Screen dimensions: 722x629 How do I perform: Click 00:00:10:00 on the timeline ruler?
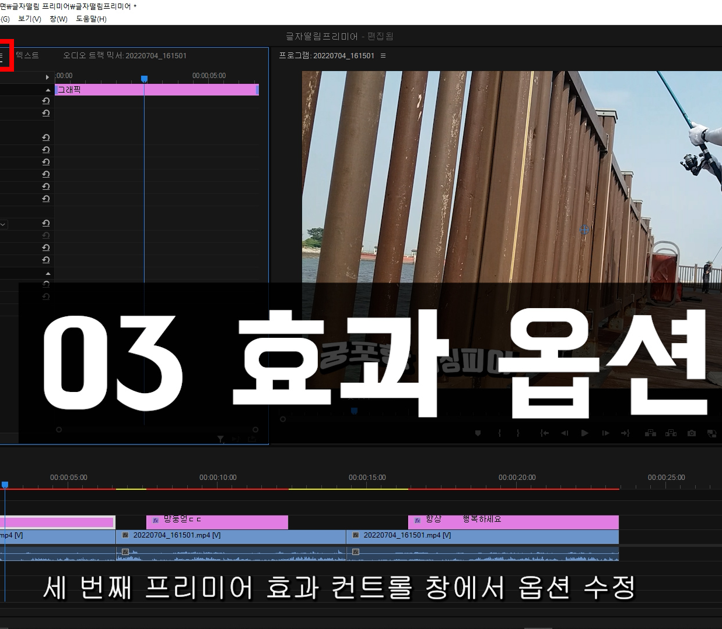[x=218, y=478]
